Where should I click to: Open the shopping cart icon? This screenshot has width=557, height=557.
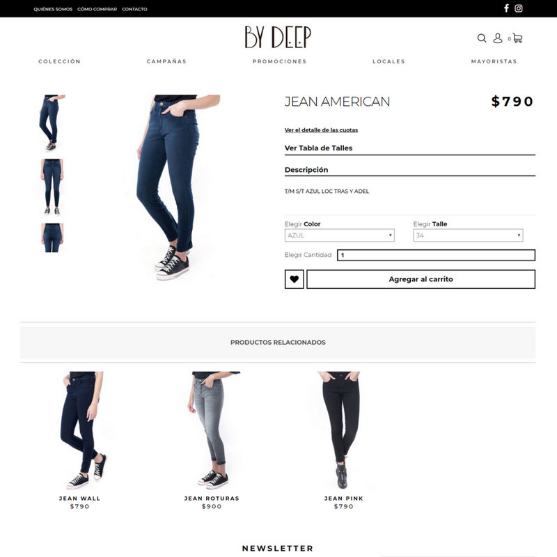coord(517,38)
